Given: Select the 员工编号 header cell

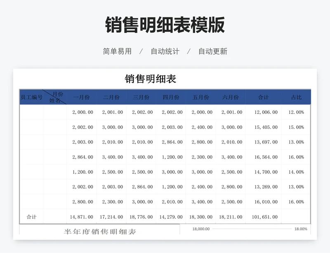Looking at the screenshot, I should point(32,97).
